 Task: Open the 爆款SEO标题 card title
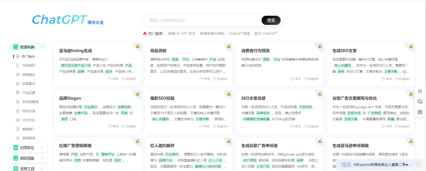pyautogui.click(x=162, y=98)
